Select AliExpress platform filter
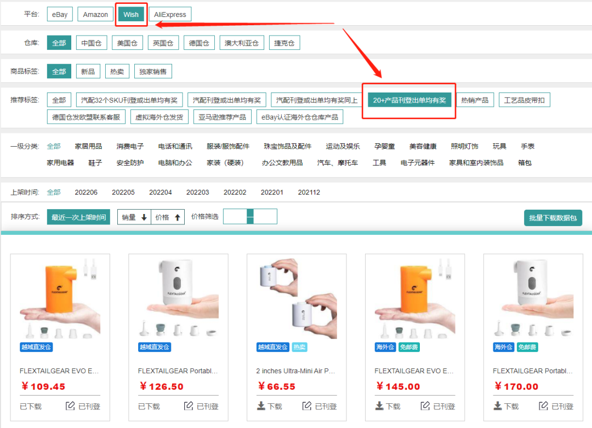 pyautogui.click(x=170, y=14)
